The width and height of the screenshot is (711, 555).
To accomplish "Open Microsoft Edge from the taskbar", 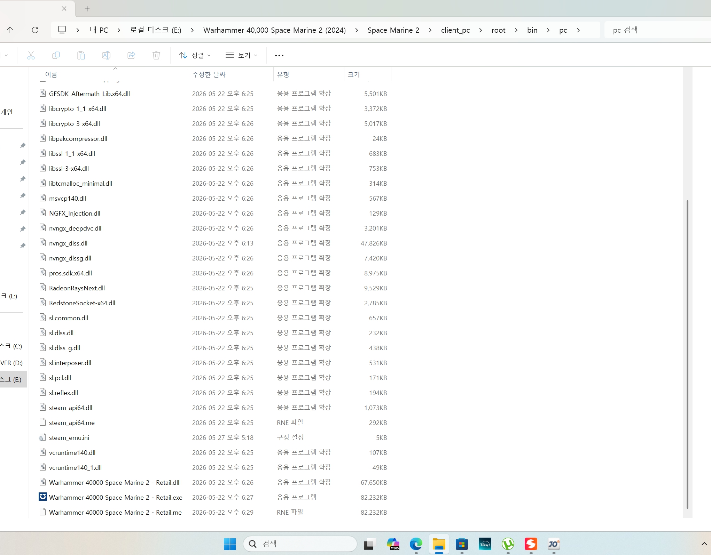I will click(x=416, y=544).
